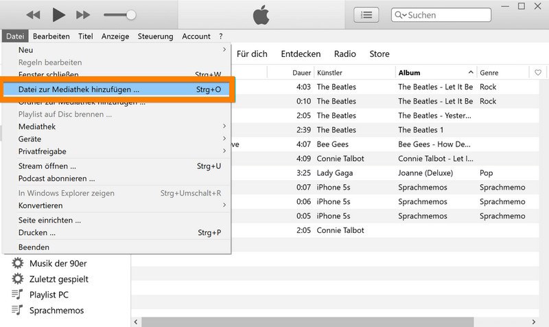Click the Suchen search field

[x=441, y=15]
